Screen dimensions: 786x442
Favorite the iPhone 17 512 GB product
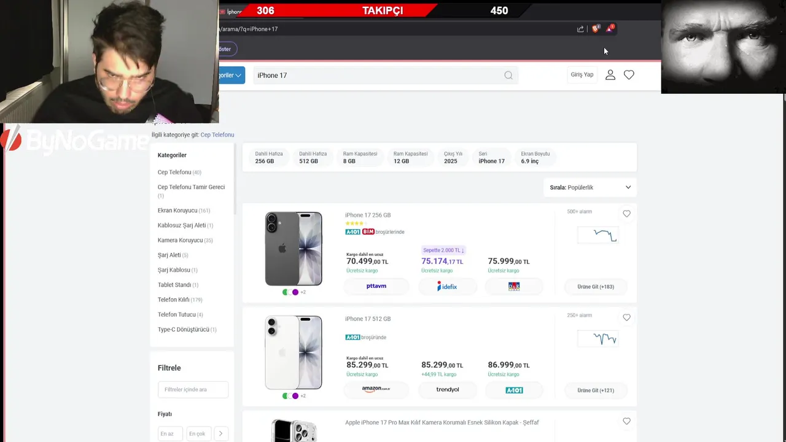626,317
